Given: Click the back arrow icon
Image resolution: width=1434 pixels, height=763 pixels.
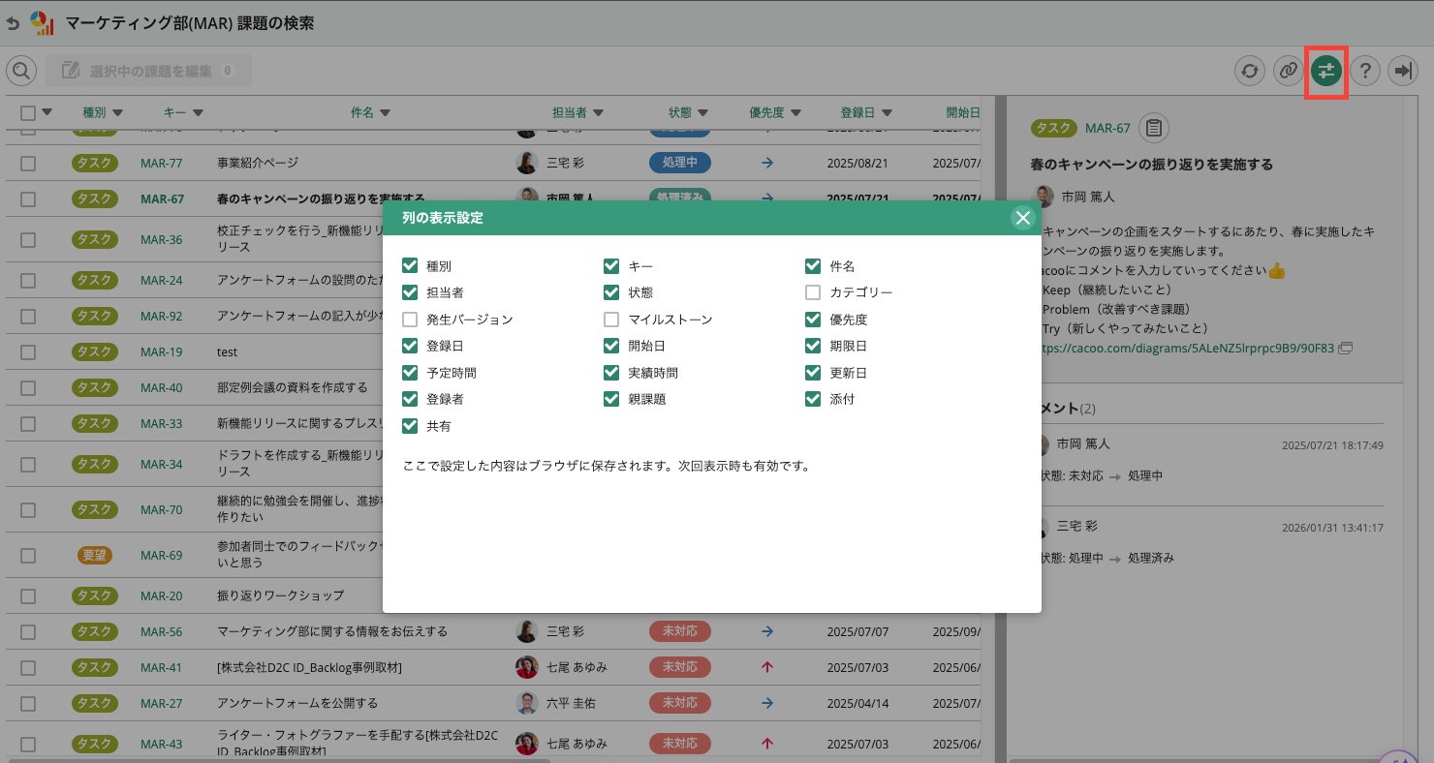Looking at the screenshot, I should (x=13, y=21).
